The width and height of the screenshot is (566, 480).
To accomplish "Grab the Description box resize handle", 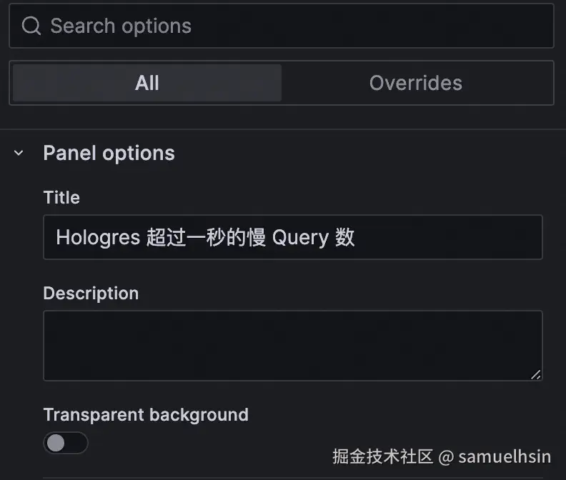I will click(x=536, y=374).
